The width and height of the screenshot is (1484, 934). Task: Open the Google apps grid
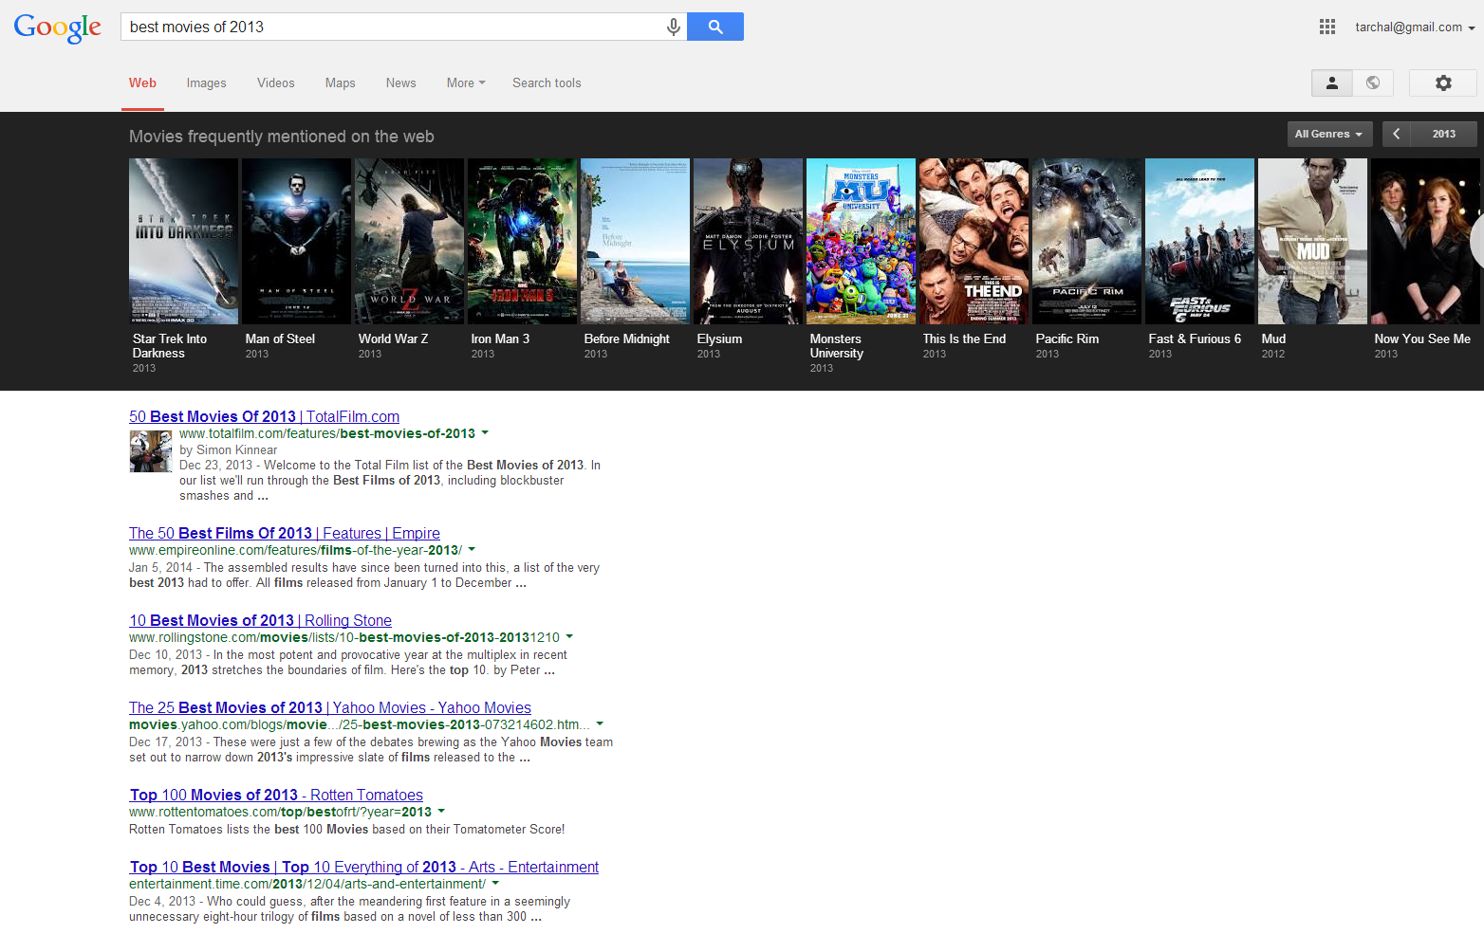click(1327, 27)
